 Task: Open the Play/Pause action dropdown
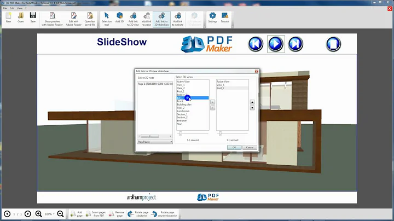point(155,142)
